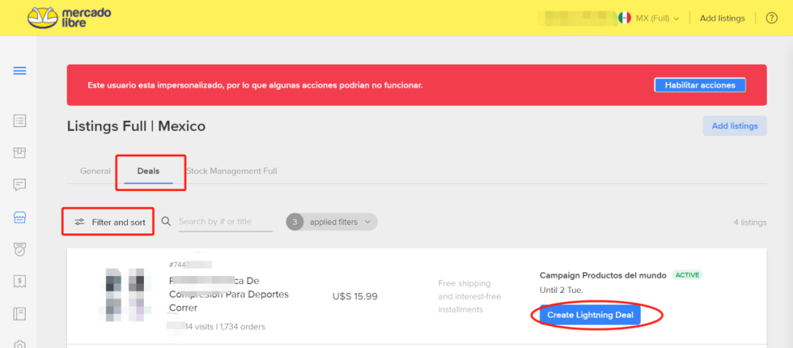Click the Habilitar acciones button
Screen dimensions: 793x348
click(700, 85)
